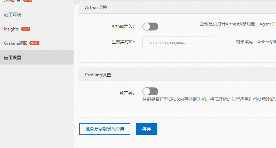
Task: Click the NEW badge beside Grafana视图
Action: [34, 43]
